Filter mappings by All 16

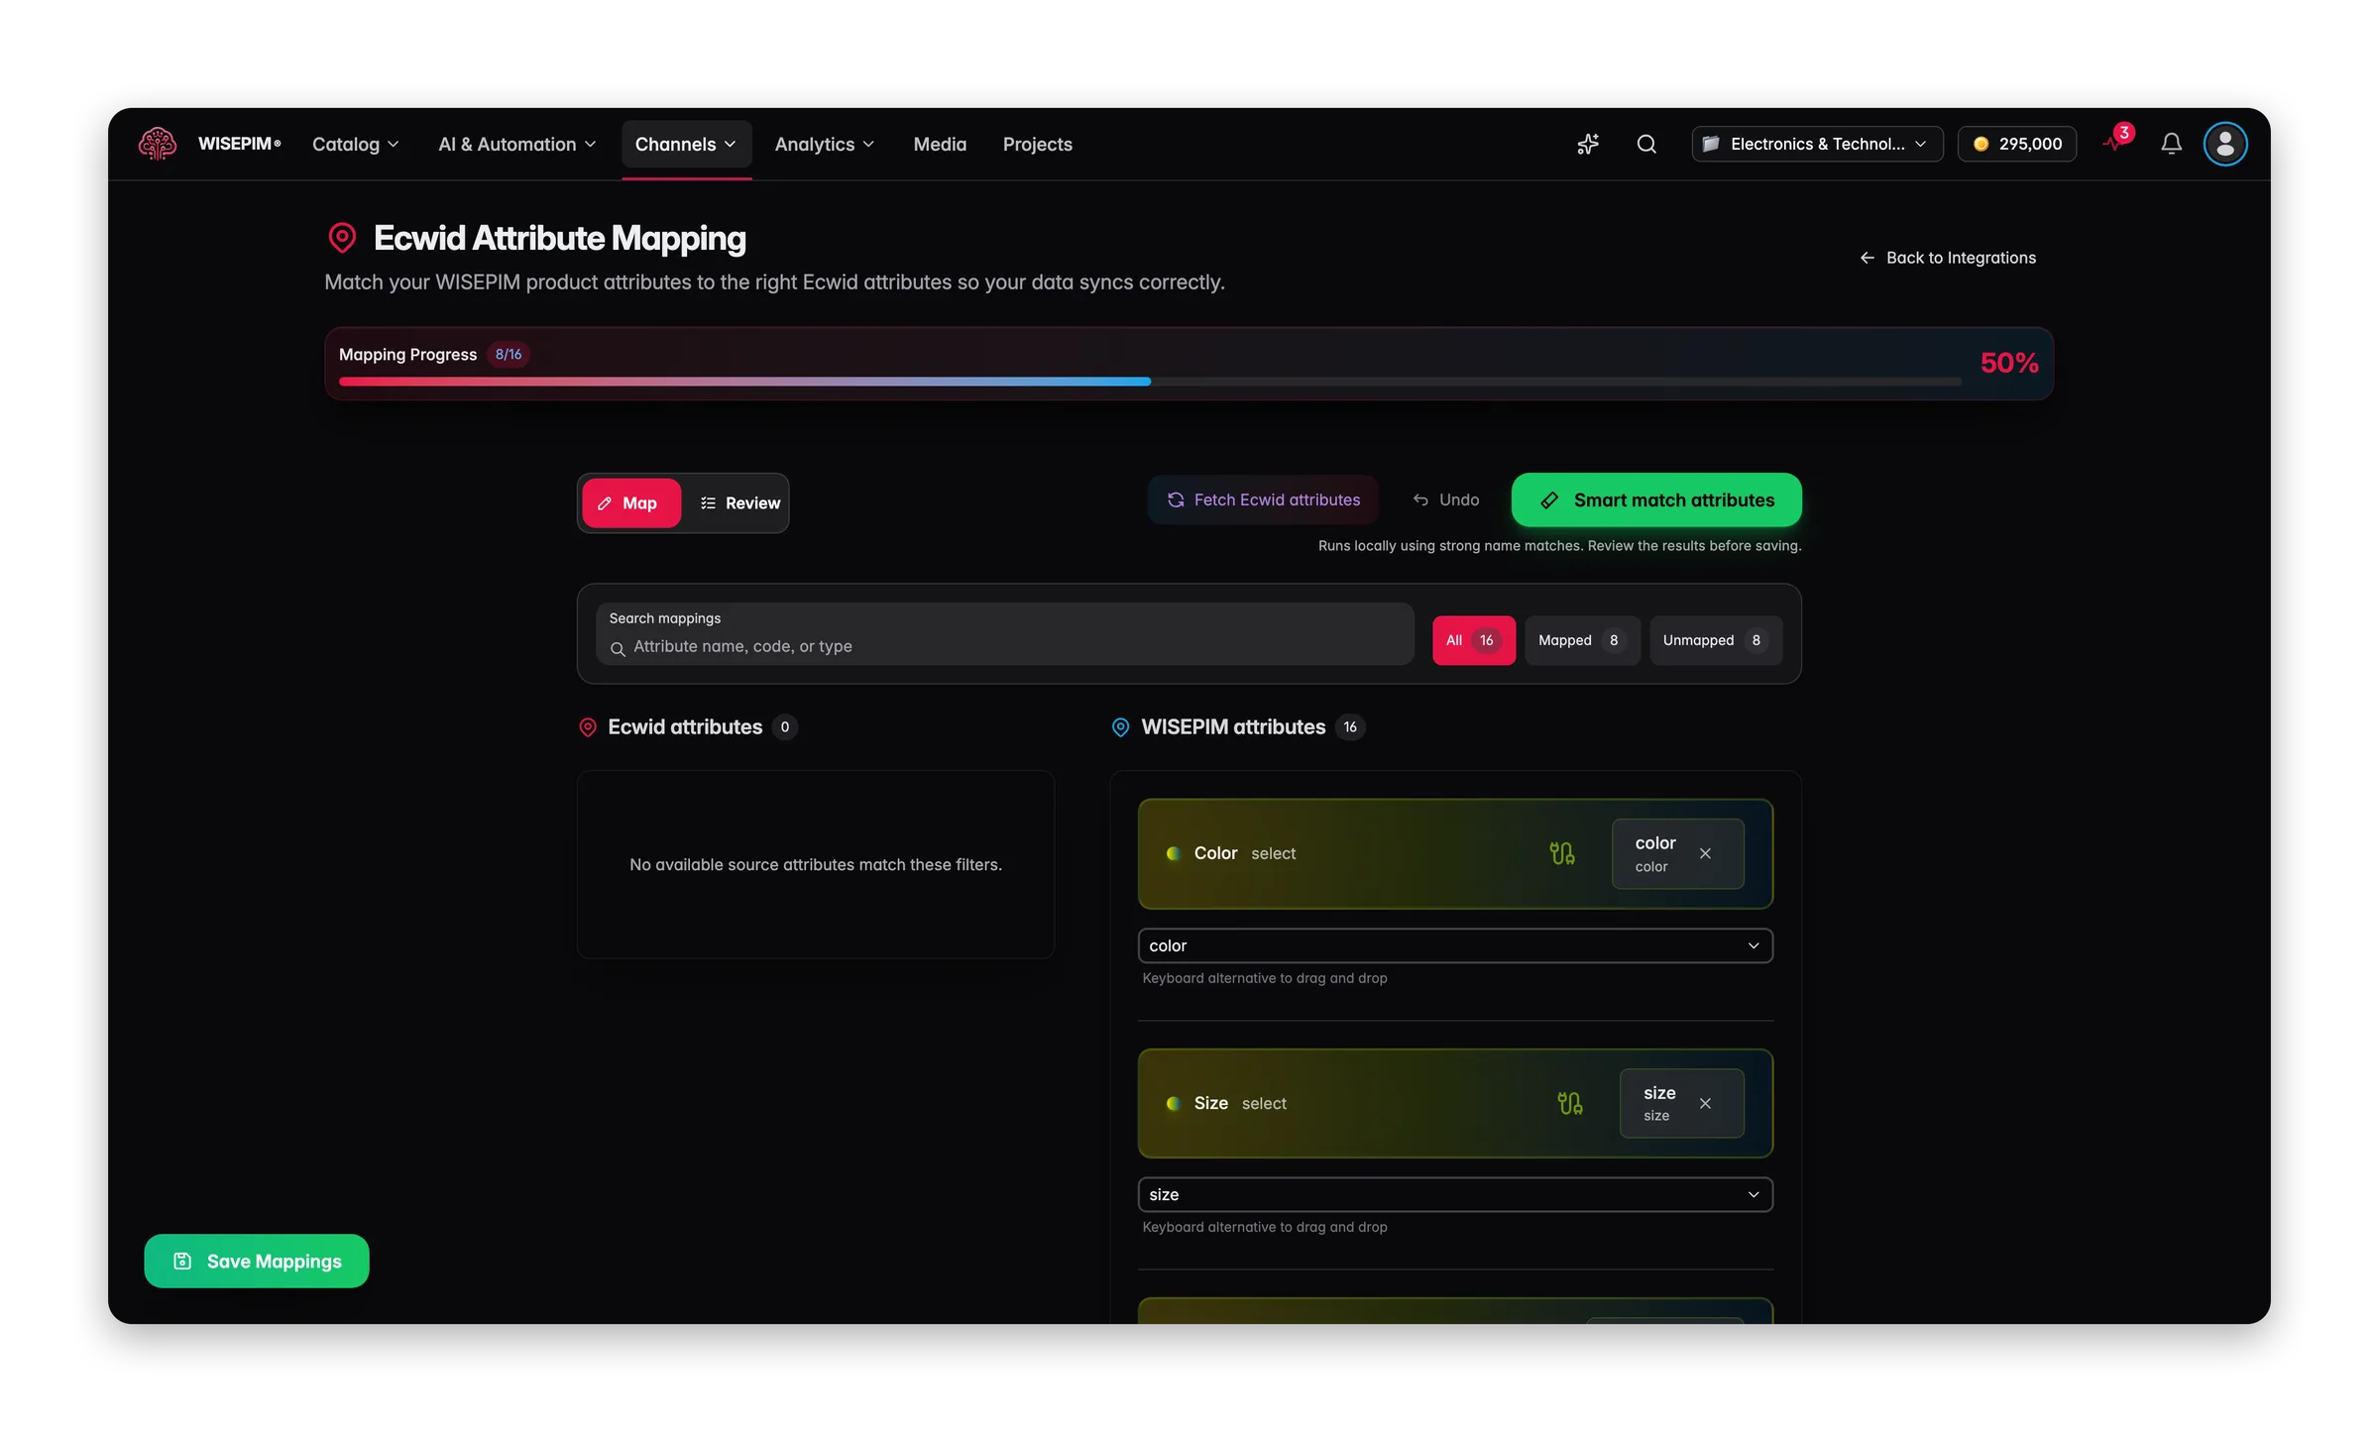[x=1473, y=640]
